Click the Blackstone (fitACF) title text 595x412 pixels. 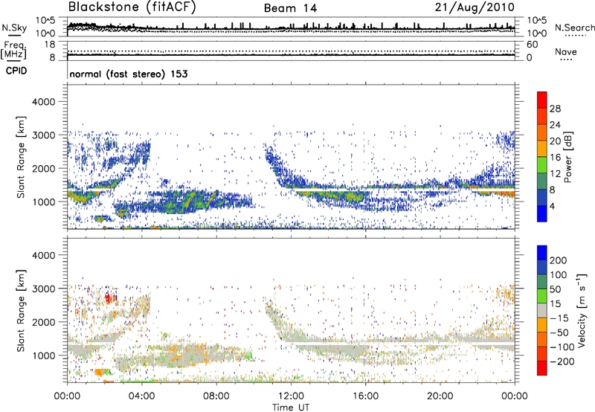click(132, 7)
